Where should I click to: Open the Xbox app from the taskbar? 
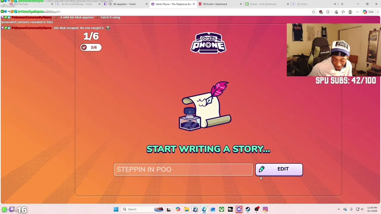click(x=222, y=209)
